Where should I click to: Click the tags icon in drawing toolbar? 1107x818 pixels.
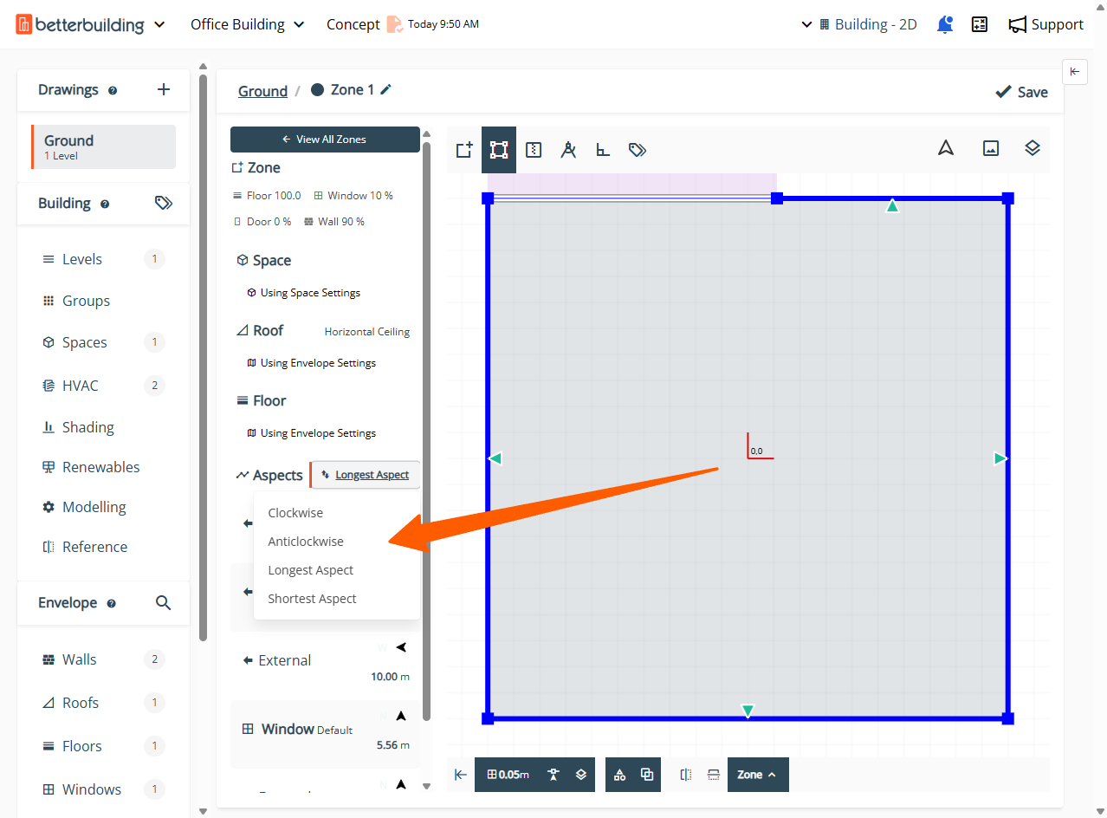(x=638, y=150)
